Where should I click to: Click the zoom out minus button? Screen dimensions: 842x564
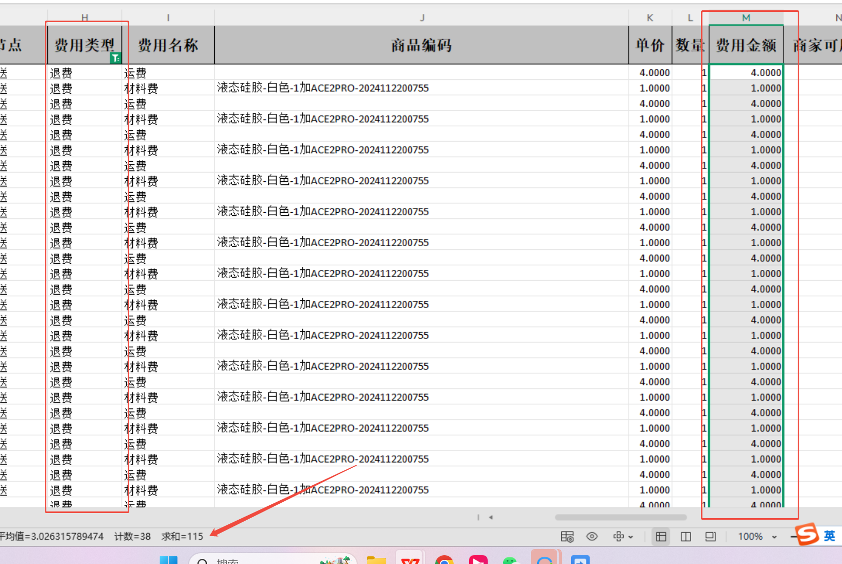point(794,537)
